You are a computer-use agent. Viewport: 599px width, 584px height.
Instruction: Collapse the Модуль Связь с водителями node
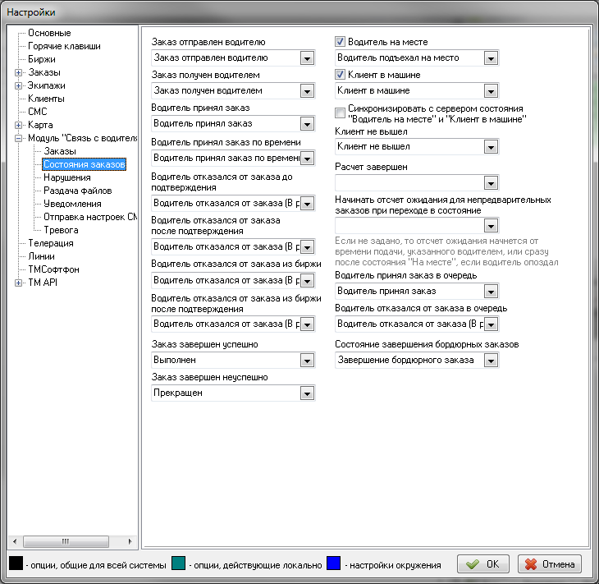click(19, 138)
